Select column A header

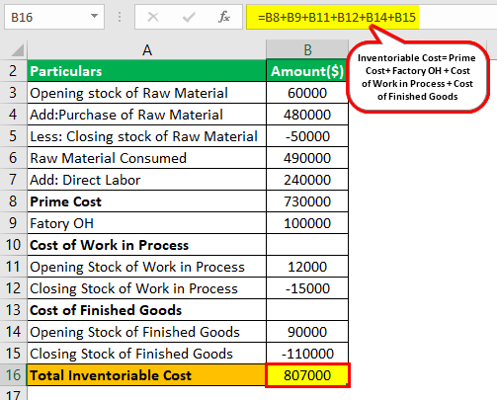click(x=147, y=50)
